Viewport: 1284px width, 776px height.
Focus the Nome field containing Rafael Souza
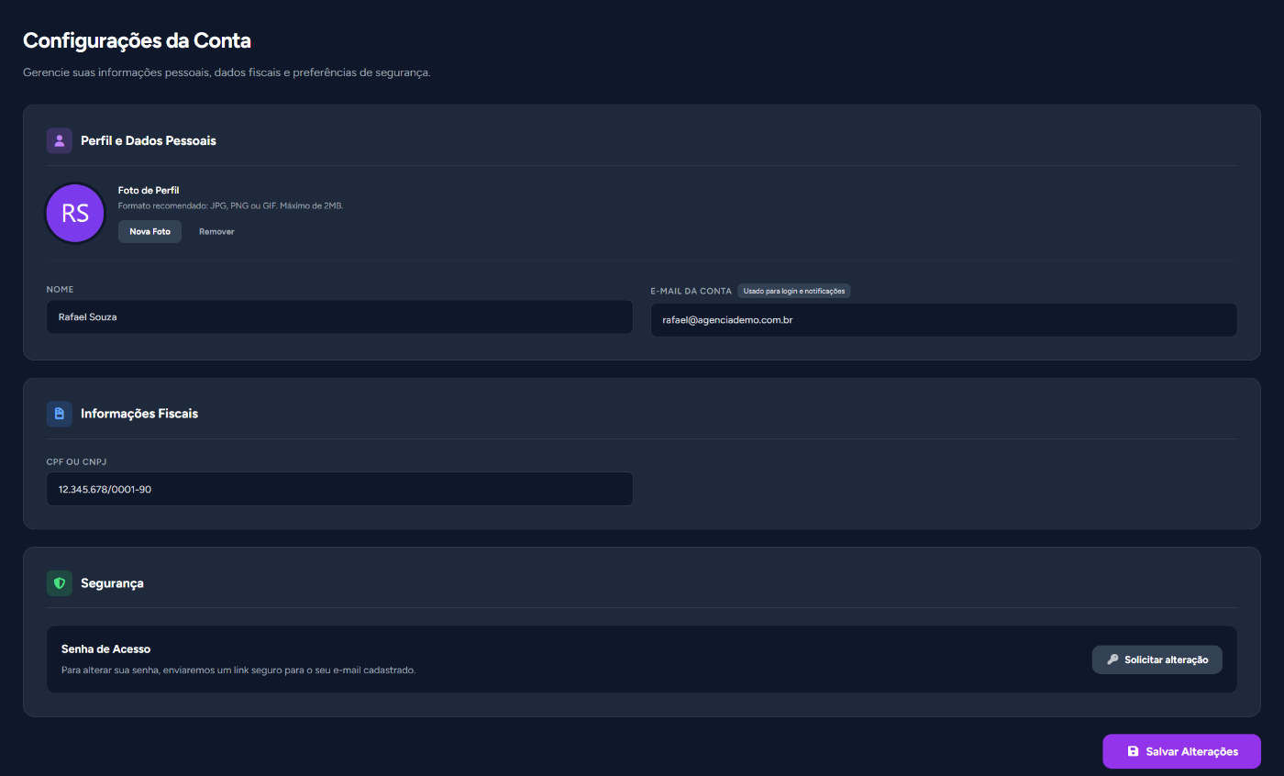coord(339,316)
